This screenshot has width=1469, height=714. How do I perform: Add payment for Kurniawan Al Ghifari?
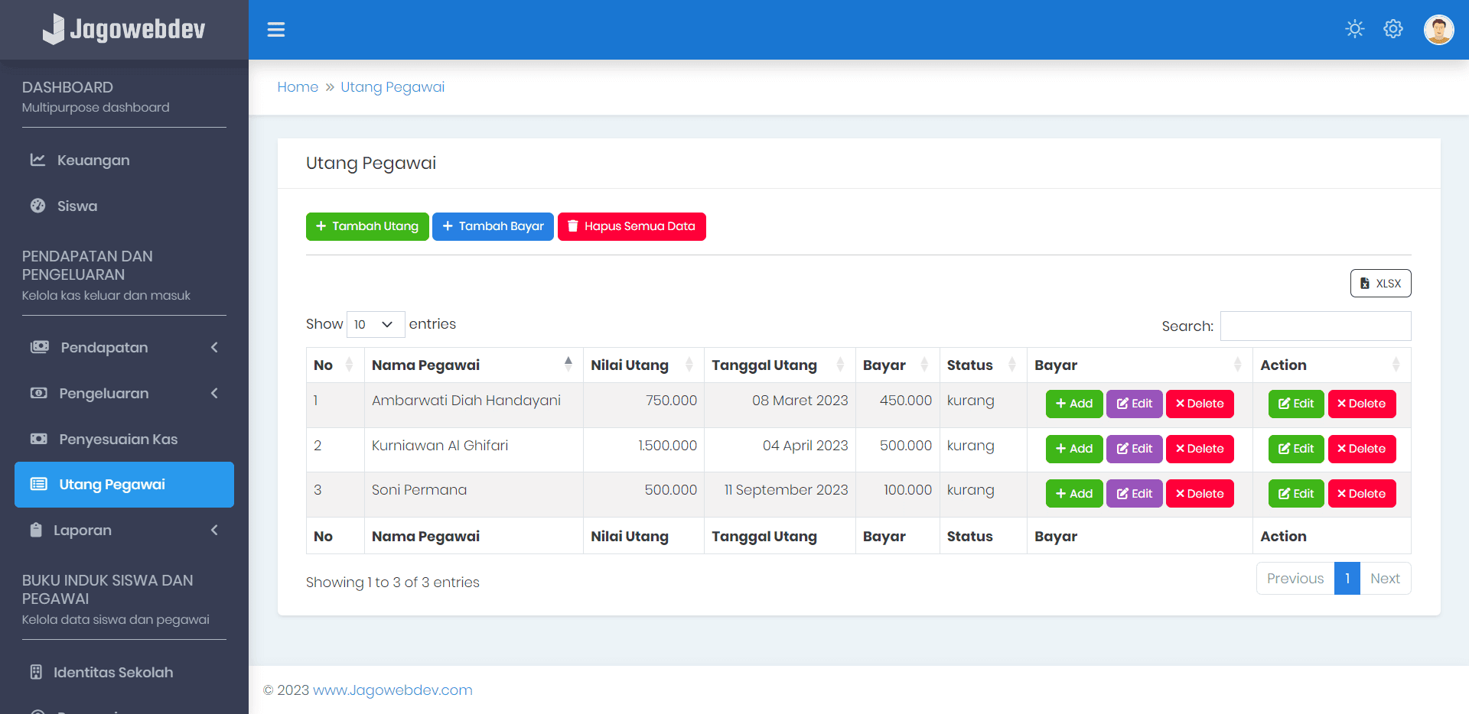1074,449
